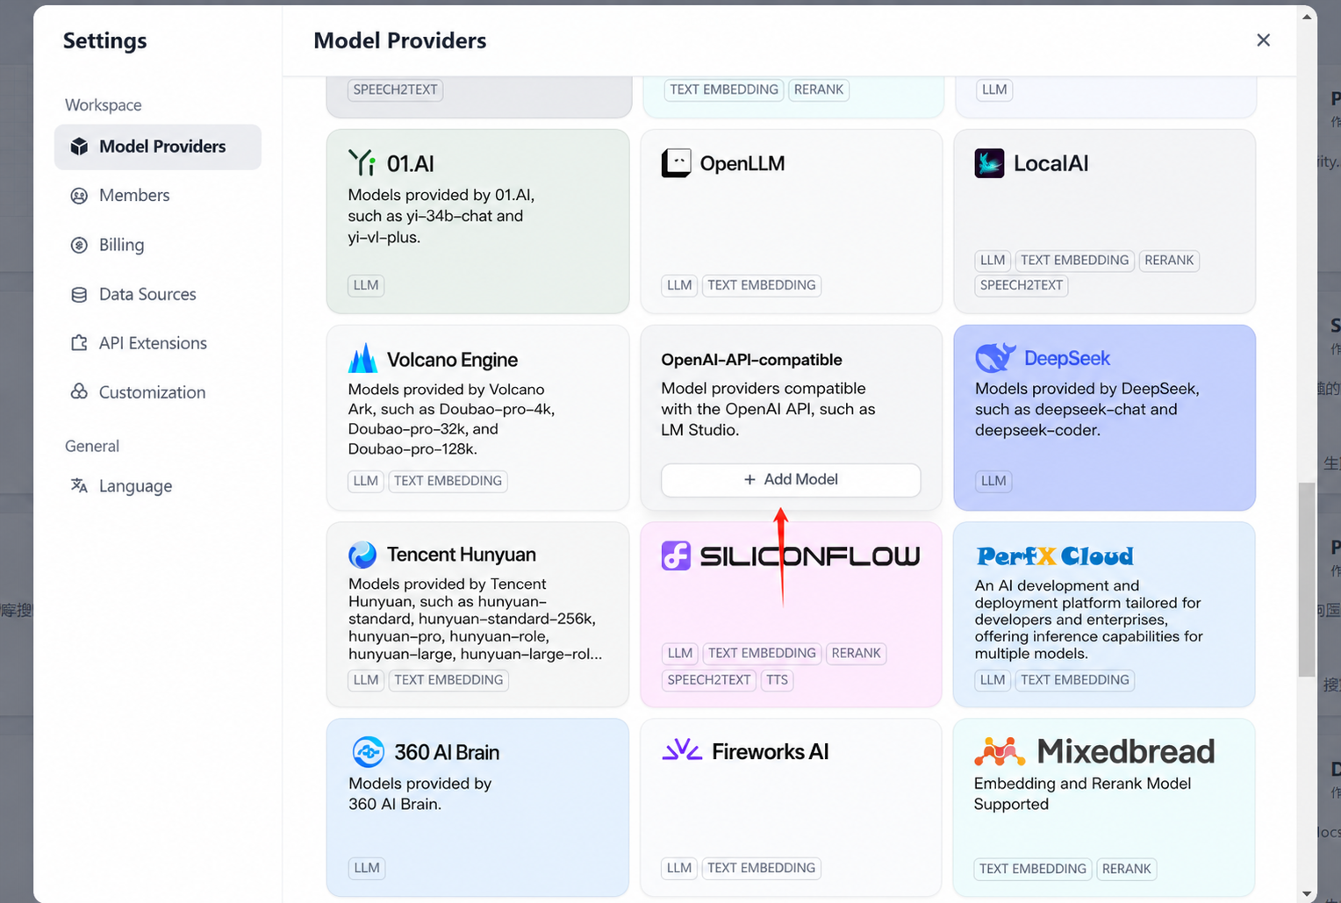Screen dimensions: 1341x903
Task: Click the LLM tag on 360 AI Brain card
Action: tap(367, 868)
